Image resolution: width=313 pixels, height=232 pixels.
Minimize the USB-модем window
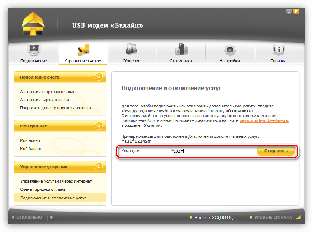click(289, 11)
